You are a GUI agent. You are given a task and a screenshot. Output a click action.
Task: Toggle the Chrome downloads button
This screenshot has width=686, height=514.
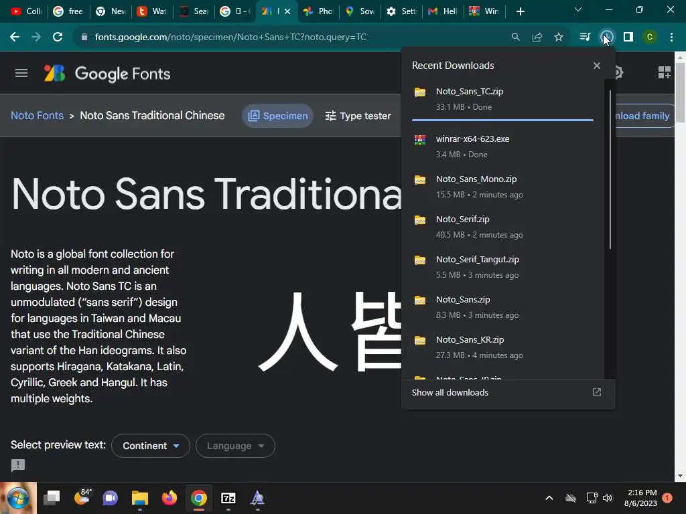tap(607, 37)
